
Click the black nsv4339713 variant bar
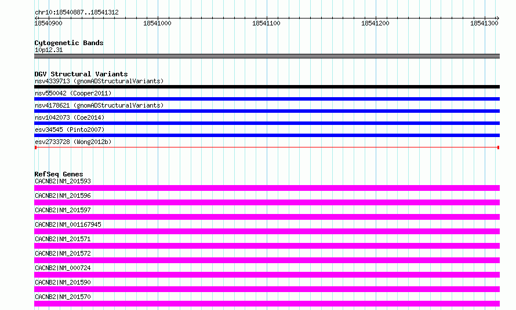pos(267,87)
